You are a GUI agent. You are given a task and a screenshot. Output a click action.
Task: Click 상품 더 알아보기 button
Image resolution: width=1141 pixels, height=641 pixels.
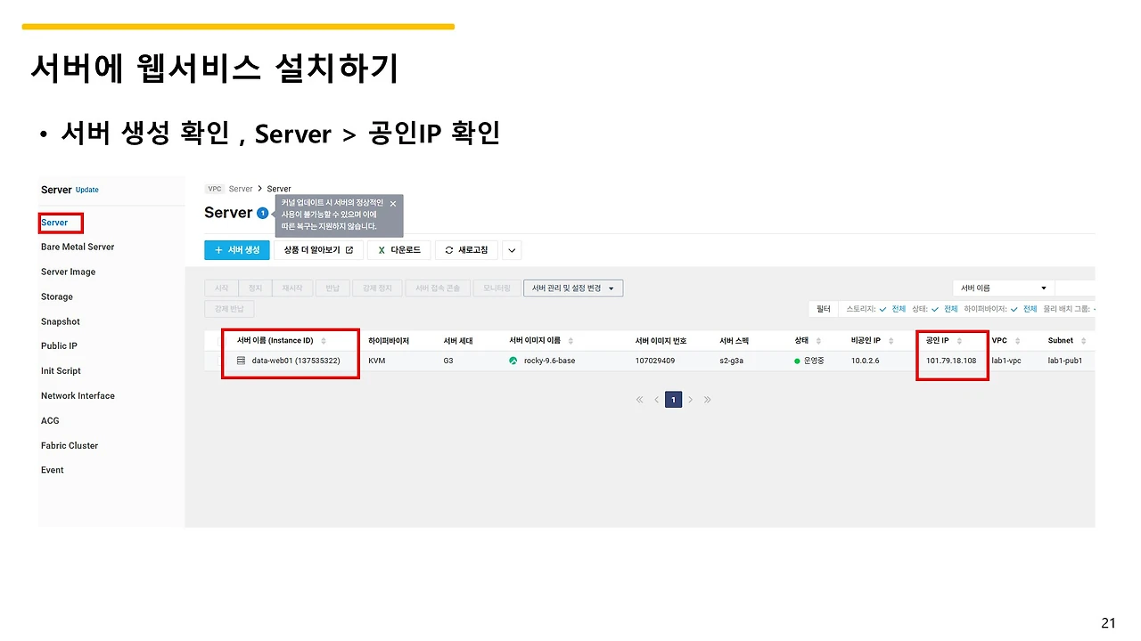(x=318, y=250)
